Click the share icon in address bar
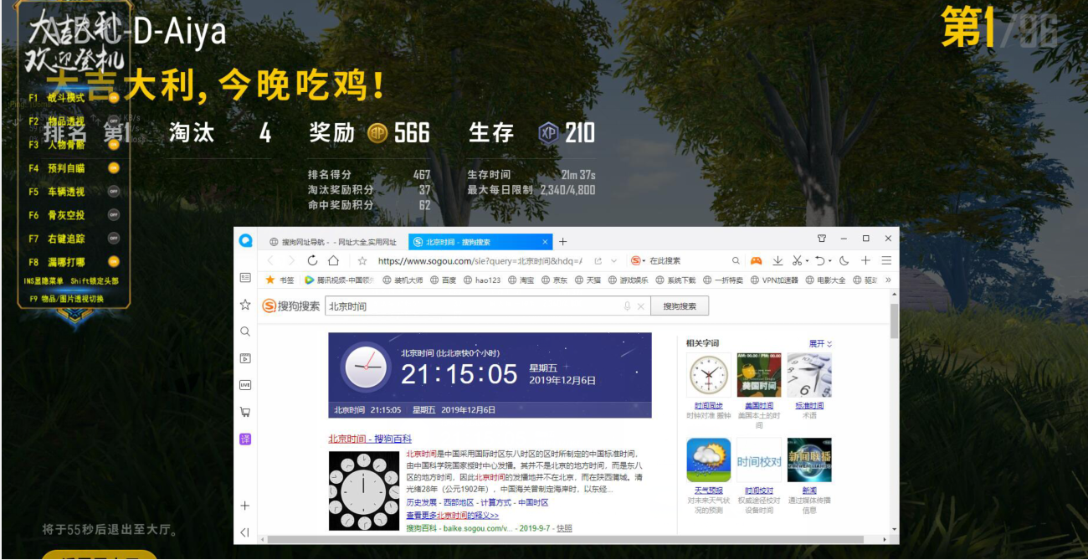The width and height of the screenshot is (1088, 560). coord(598,261)
